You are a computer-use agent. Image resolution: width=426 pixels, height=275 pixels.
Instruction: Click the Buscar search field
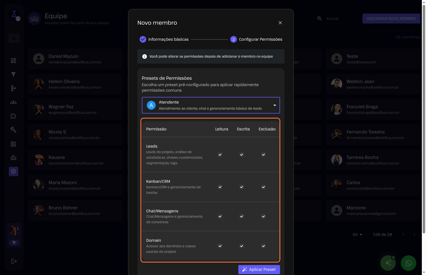coord(340,19)
